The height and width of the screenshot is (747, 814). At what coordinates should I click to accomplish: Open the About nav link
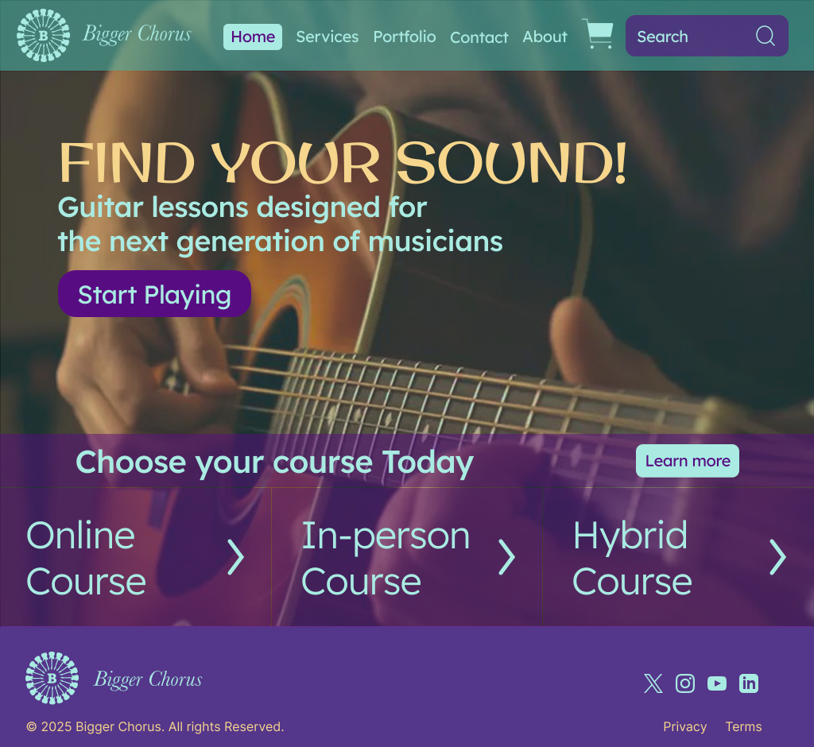coord(545,37)
